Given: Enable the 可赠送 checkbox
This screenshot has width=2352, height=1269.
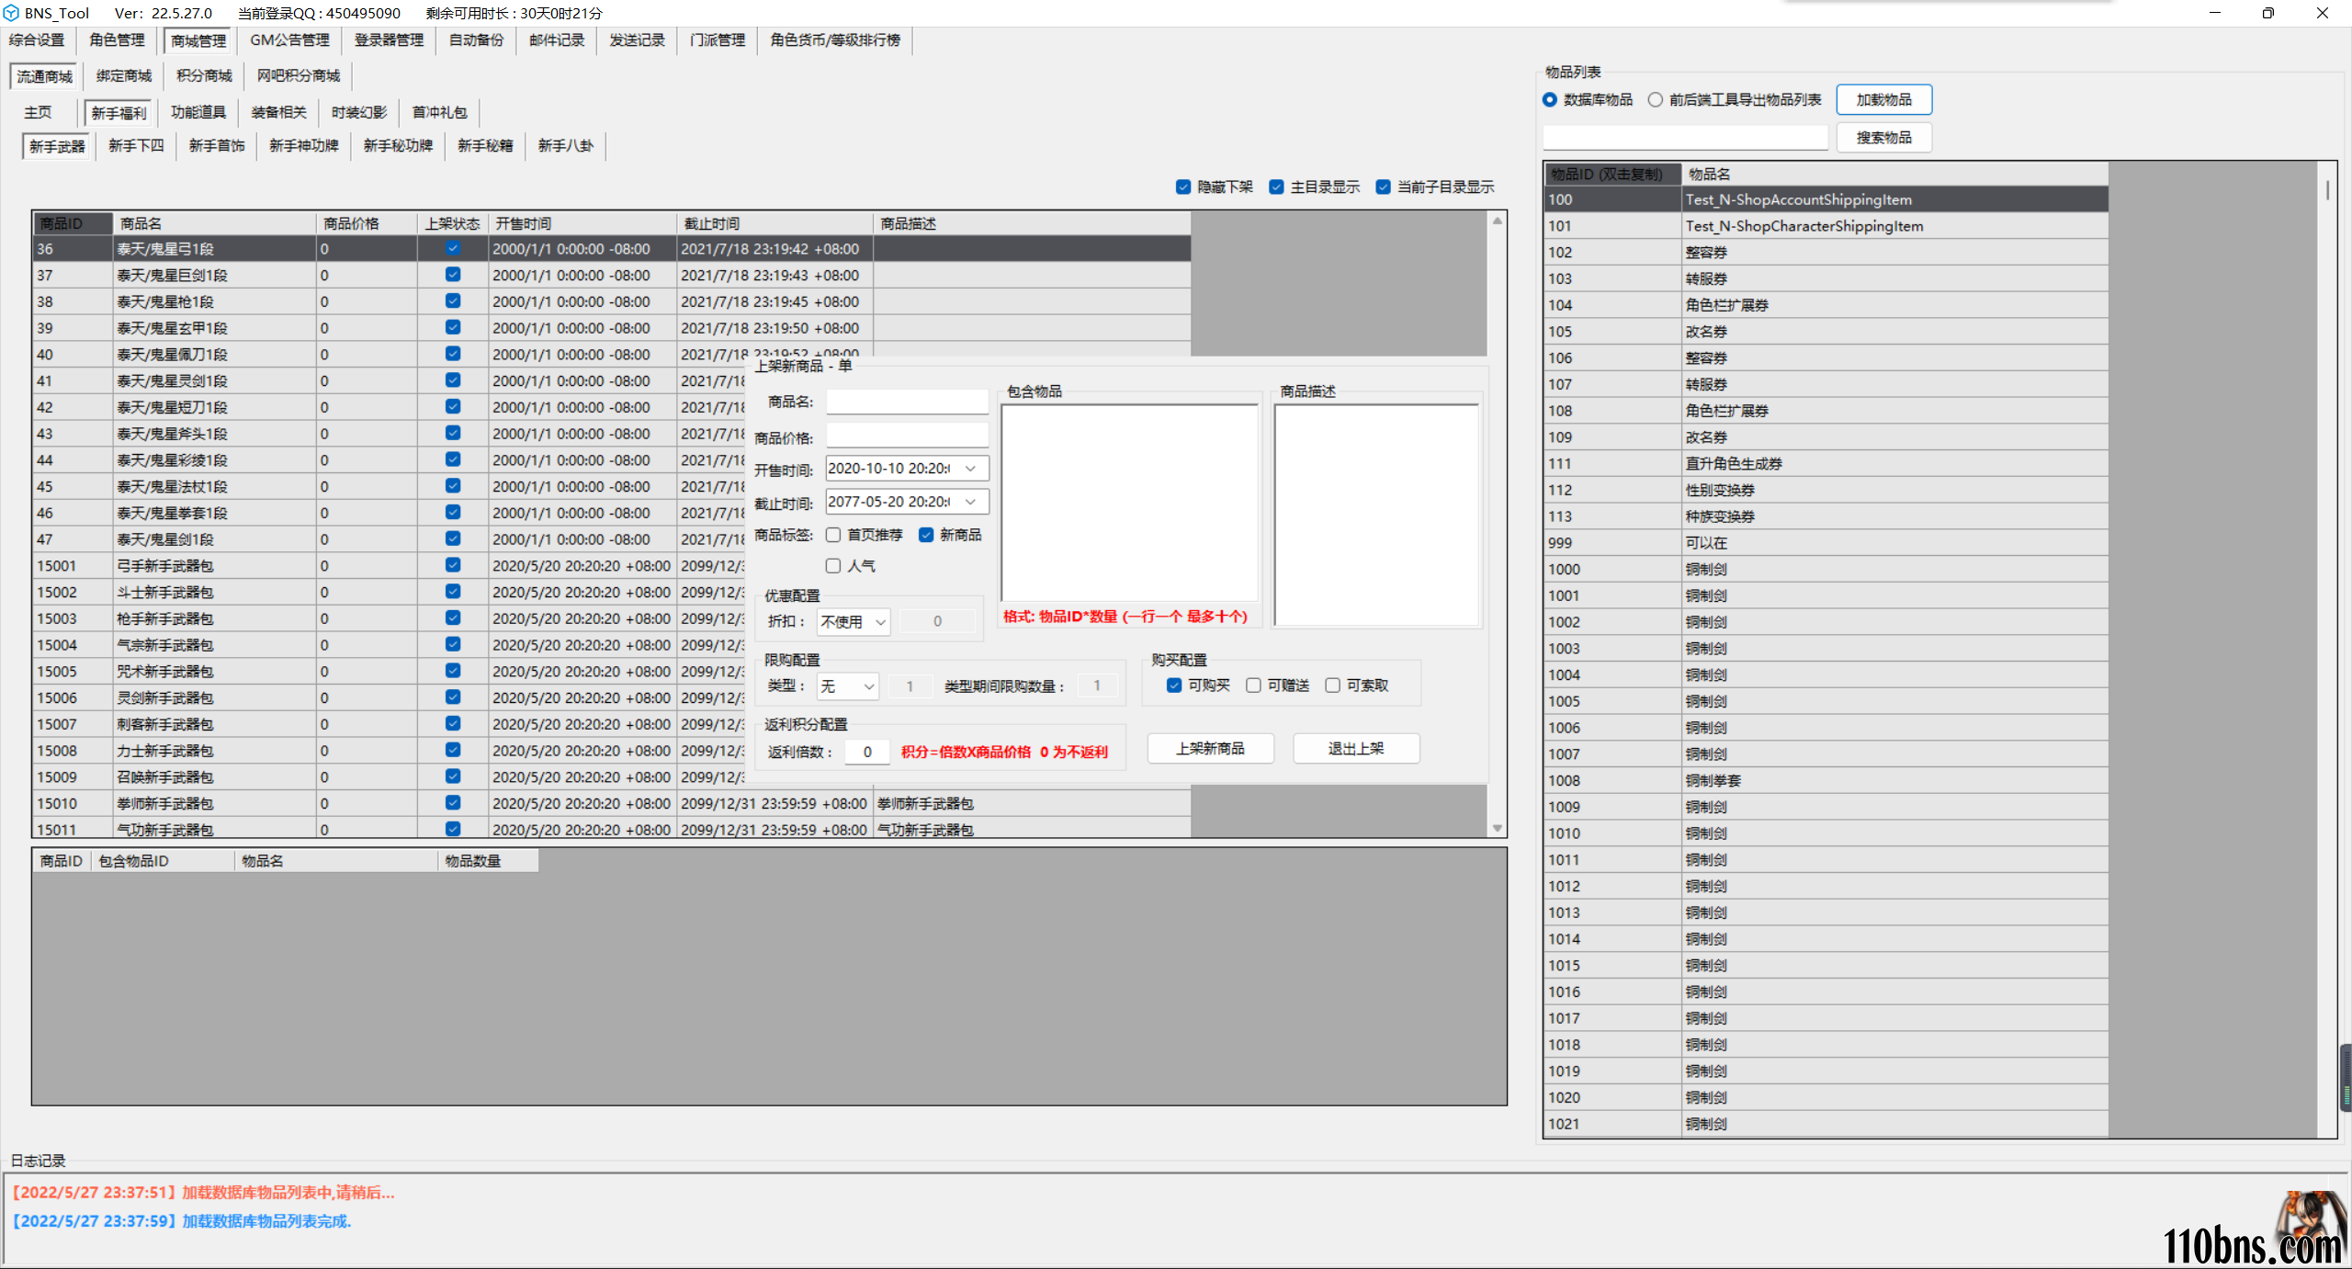Looking at the screenshot, I should (x=1253, y=685).
